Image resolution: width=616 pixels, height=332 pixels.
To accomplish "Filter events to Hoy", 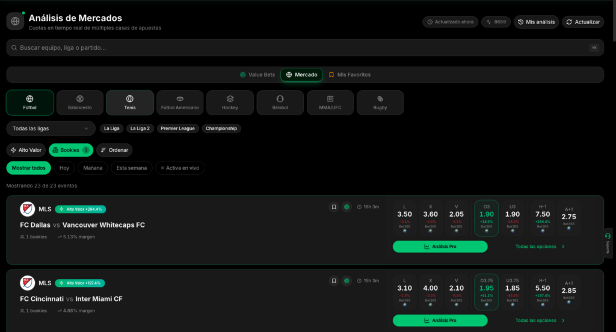I will click(64, 168).
